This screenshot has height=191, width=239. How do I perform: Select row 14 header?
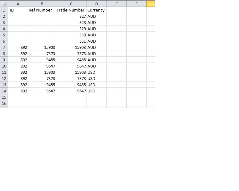[4, 91]
